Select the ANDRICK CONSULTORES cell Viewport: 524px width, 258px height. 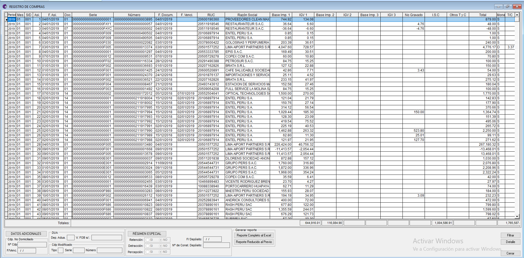(x=247, y=200)
